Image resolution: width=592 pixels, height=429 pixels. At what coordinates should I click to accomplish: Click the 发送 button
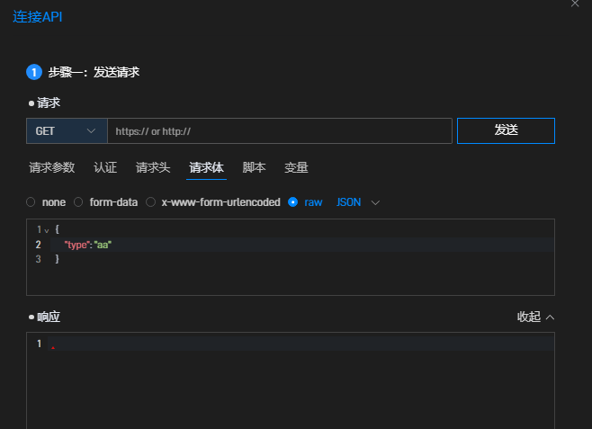click(x=506, y=130)
